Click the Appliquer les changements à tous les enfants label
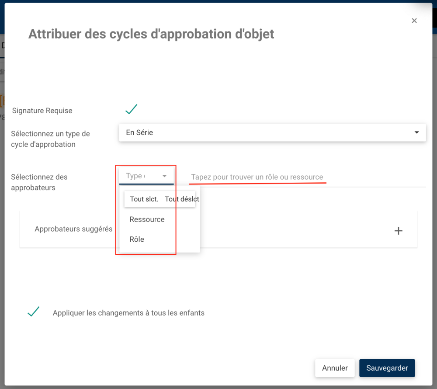Image resolution: width=437 pixels, height=389 pixels. click(x=128, y=313)
